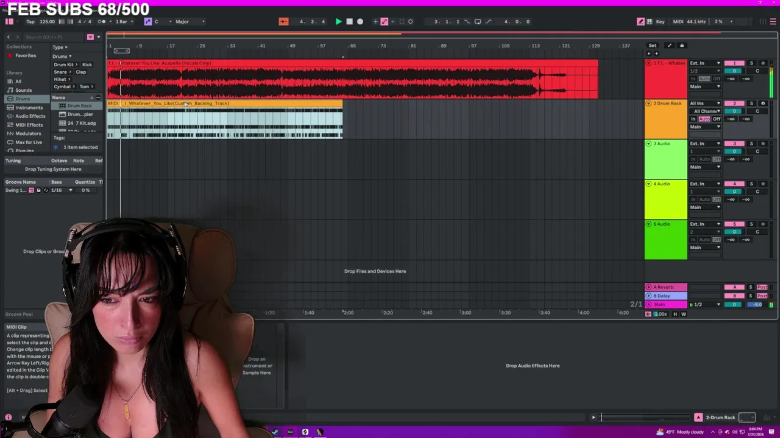
Task: Set Drum Rack monitor to In
Action: (x=693, y=119)
